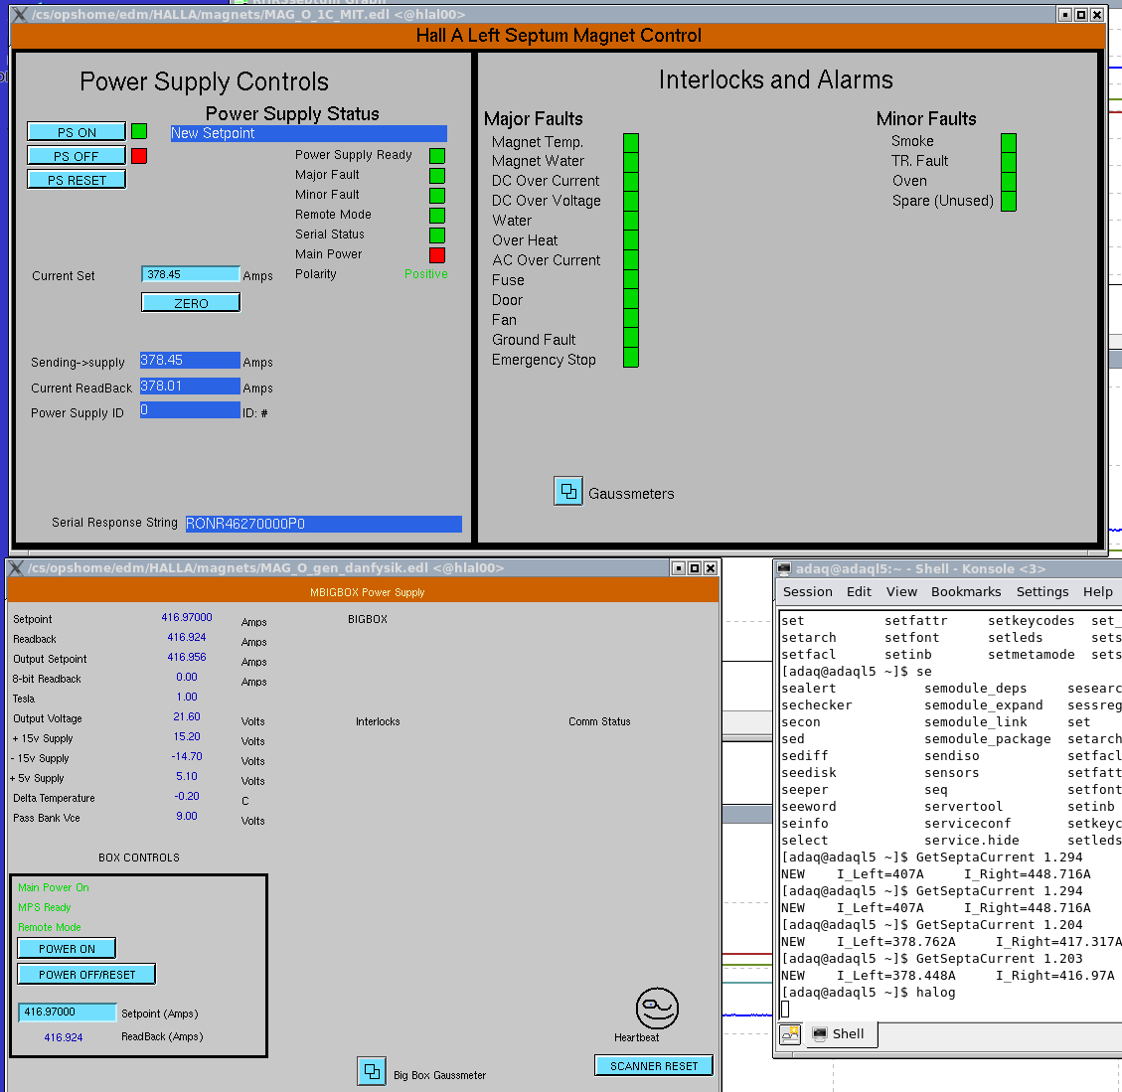Viewport: 1122px width, 1092px height.
Task: Click the PS RESET button
Action: (x=77, y=180)
